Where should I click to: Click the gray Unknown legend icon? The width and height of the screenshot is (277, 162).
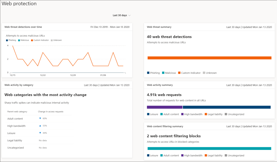pos(51,40)
